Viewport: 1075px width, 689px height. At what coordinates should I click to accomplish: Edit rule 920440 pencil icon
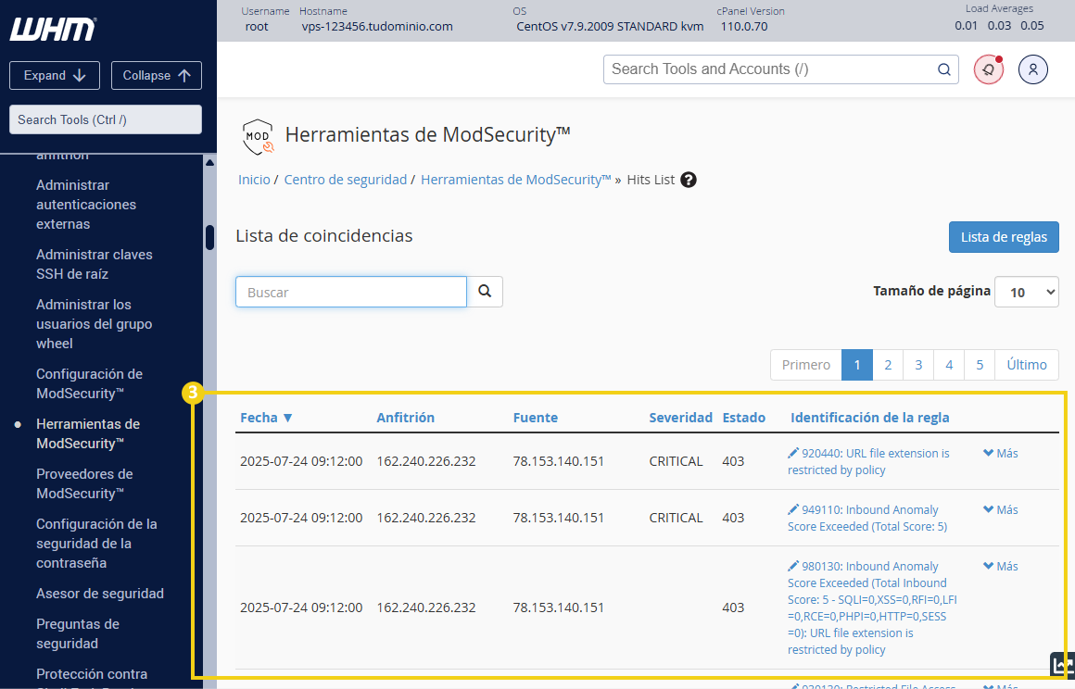tap(793, 453)
